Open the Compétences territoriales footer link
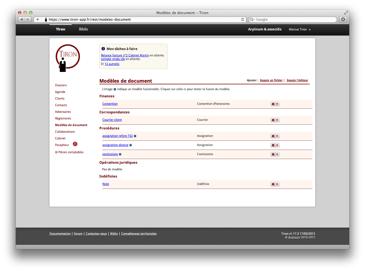This screenshot has height=271, width=365. pos(139,234)
